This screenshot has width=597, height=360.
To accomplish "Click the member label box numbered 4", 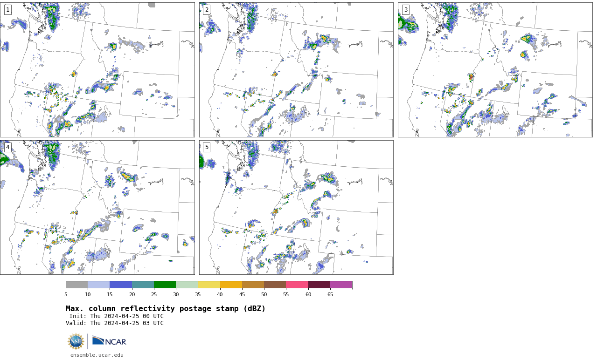I will pos(7,147).
